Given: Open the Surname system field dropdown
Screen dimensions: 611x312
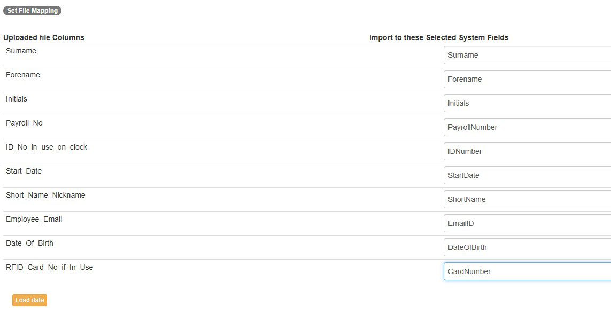Looking at the screenshot, I should [527, 55].
